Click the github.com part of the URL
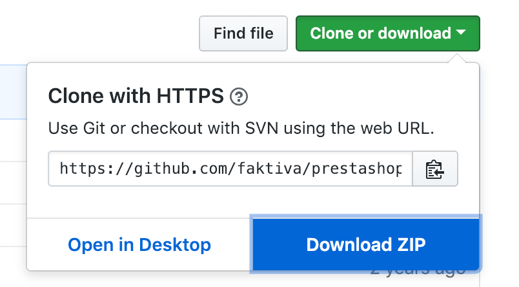Screen dimensions: 519x287 point(181,169)
